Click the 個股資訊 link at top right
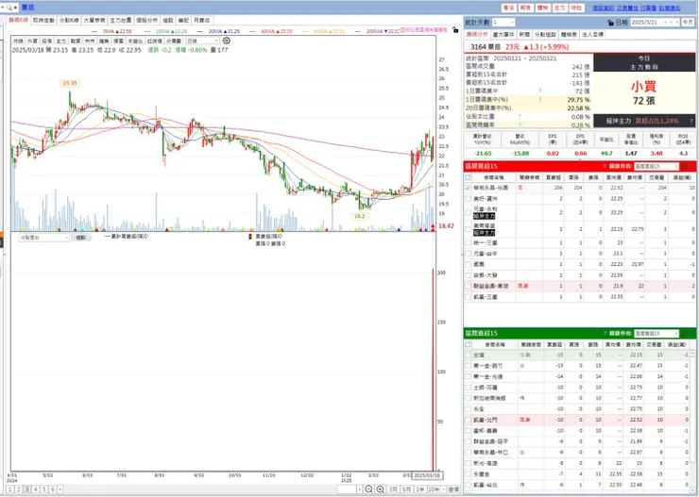The image size is (699, 497). pos(604,8)
